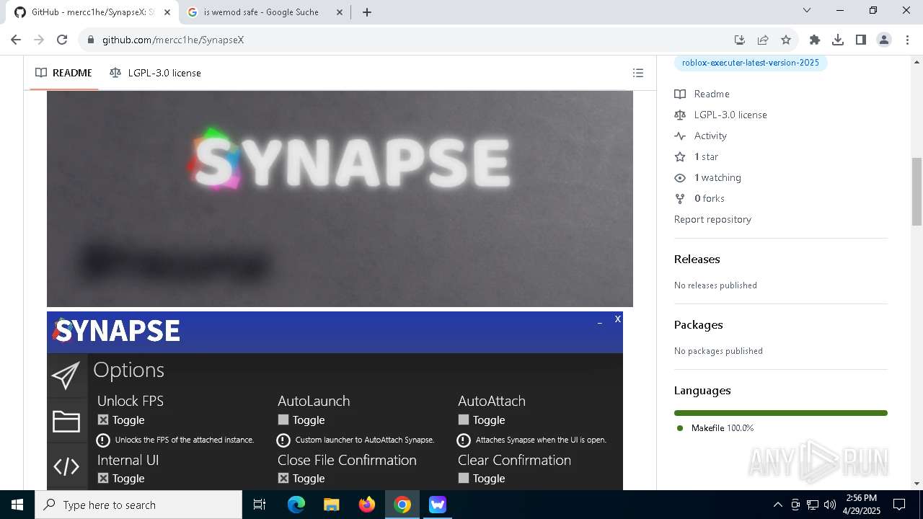The image size is (923, 519).
Task: Open the LGPL-3.0 license sidebar link
Action: 720,115
